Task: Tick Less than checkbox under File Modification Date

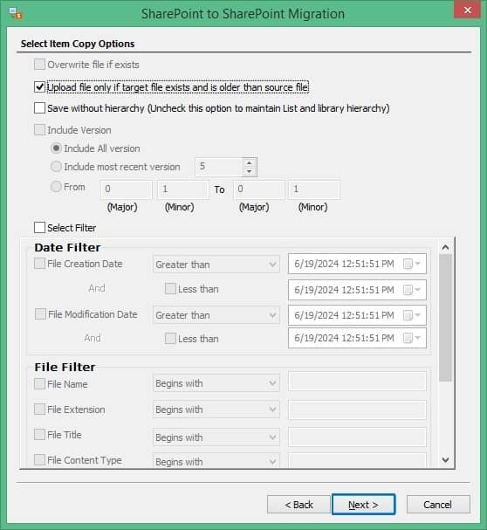Action: pyautogui.click(x=170, y=339)
